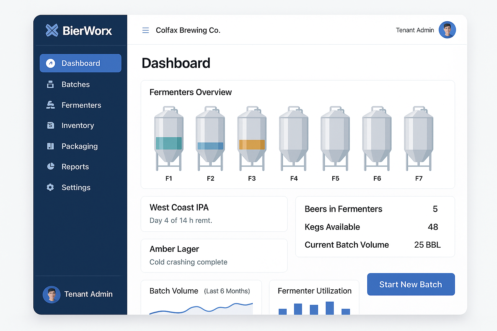
Task: Select the Inventory sidebar icon
Action: coord(50,125)
